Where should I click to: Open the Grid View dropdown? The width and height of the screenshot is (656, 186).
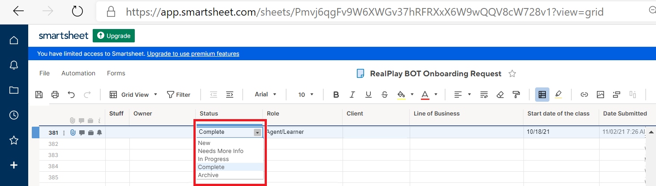point(134,95)
